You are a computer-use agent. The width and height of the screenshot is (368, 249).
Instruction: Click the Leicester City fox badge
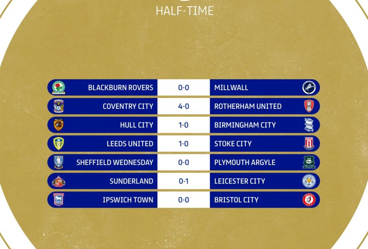(309, 181)
